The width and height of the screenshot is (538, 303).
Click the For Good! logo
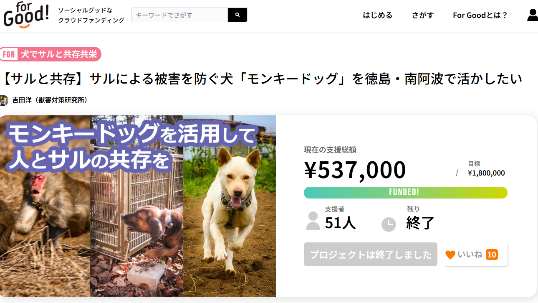tap(26, 15)
